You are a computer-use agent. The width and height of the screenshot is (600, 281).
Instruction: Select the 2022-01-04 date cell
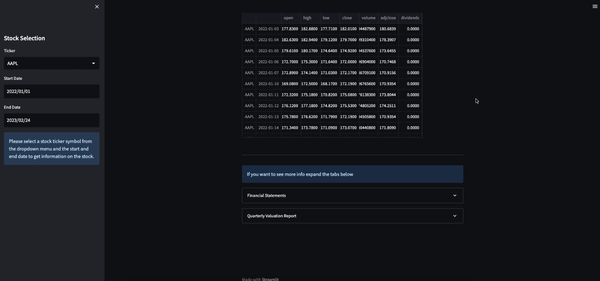click(268, 40)
